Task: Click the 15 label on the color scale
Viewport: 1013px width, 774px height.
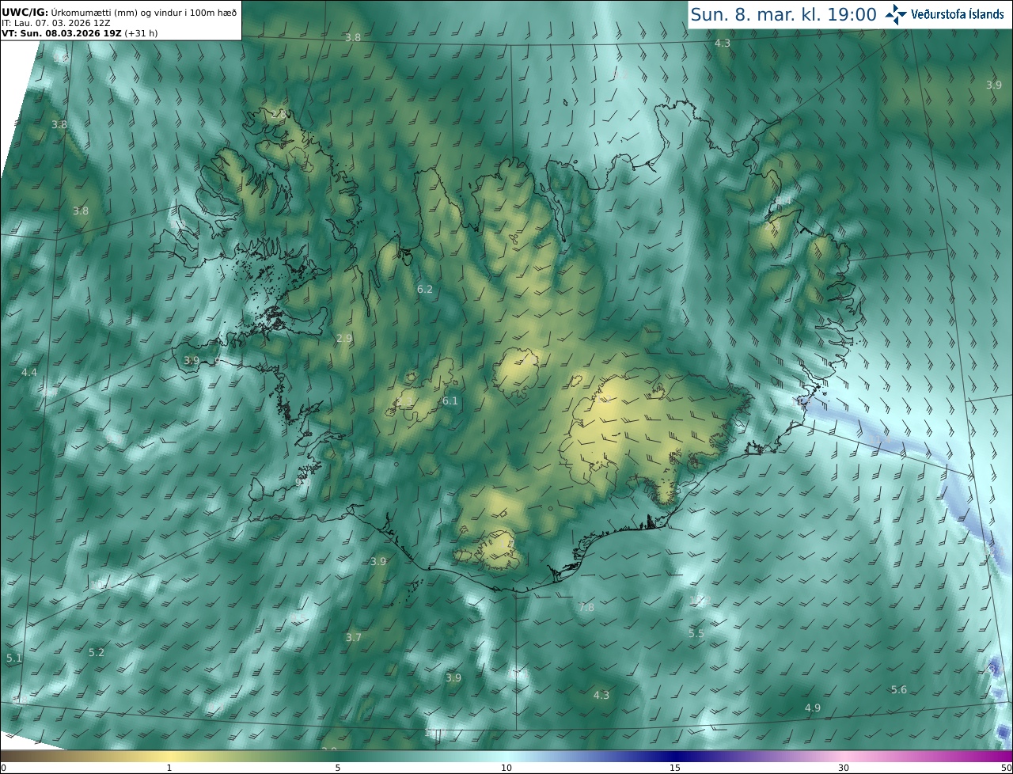Action: 675,768
